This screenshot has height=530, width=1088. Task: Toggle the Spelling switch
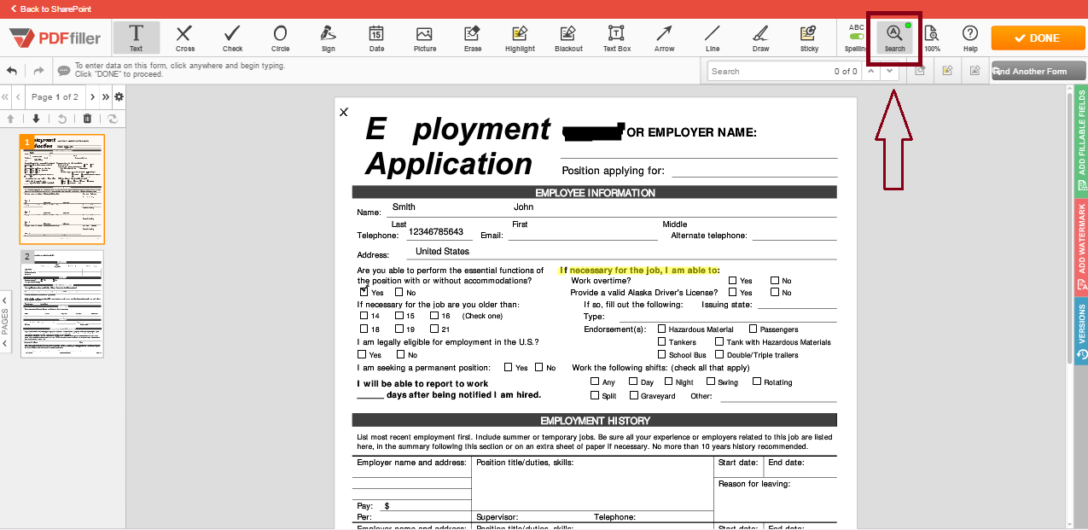856,37
